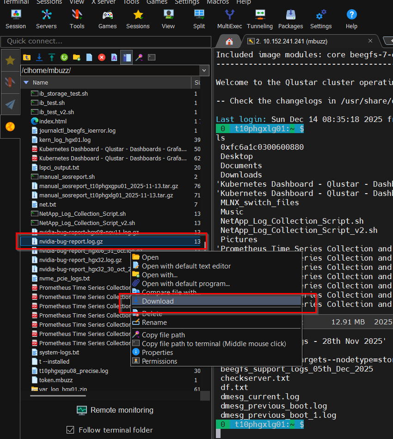Screen dimensions: 393x439
Task: Open the Tunneling tool
Action: click(260, 18)
